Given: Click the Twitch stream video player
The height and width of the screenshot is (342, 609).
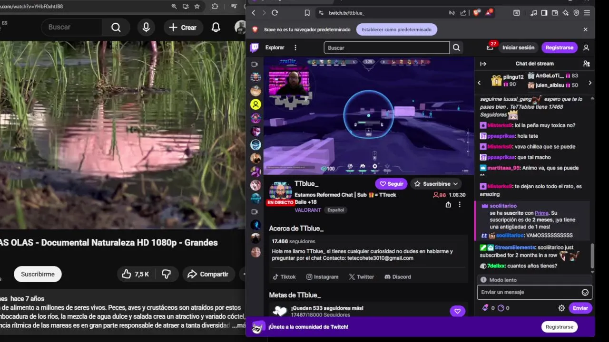Looking at the screenshot, I should 369,116.
